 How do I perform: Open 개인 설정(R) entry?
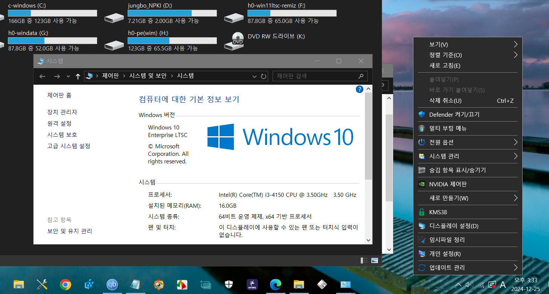click(x=467, y=254)
